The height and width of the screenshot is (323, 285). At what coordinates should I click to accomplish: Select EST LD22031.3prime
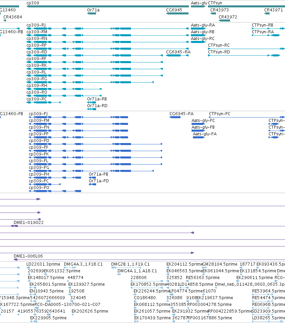pyautogui.click(x=43, y=264)
